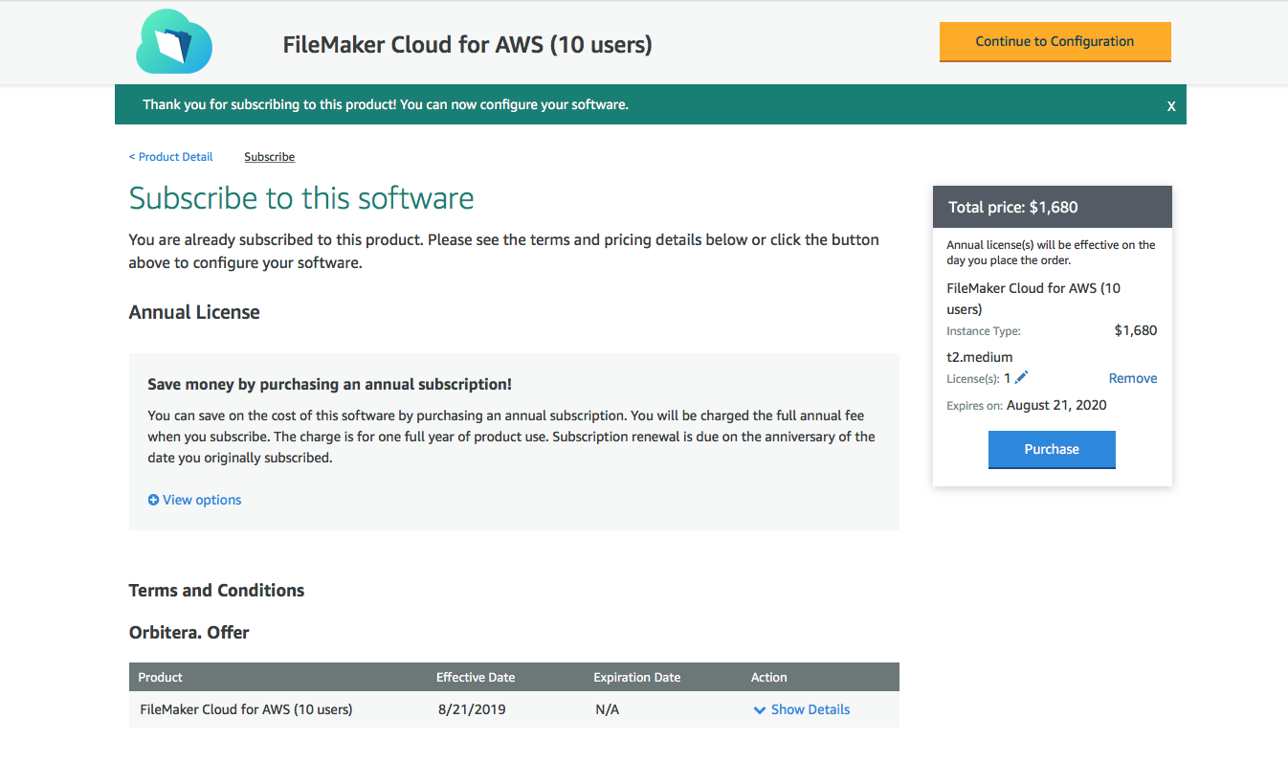Click the plus icon beside View options

pyautogui.click(x=153, y=499)
